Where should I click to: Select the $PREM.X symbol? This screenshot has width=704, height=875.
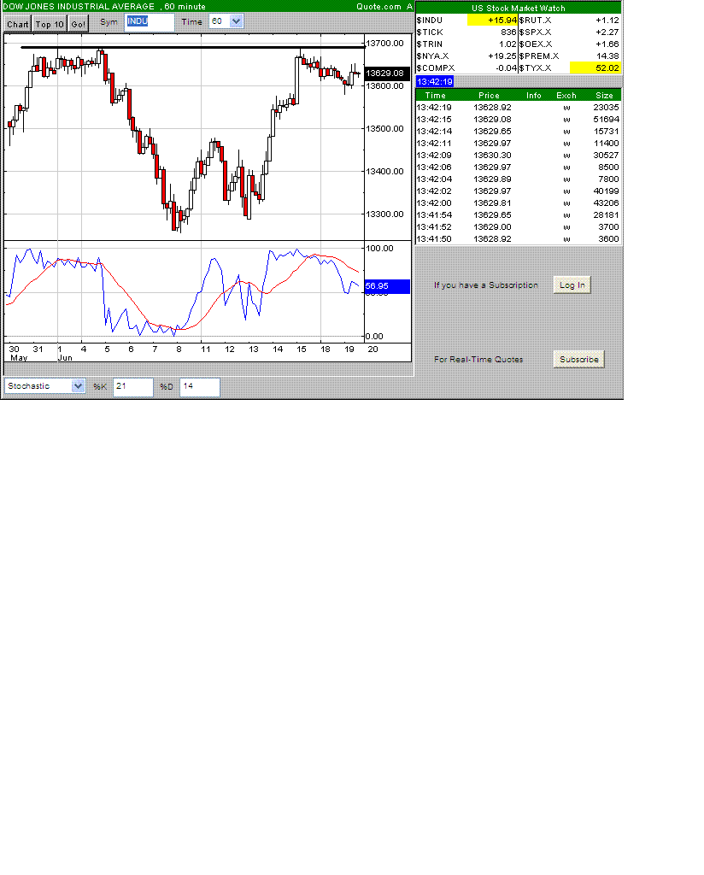539,56
